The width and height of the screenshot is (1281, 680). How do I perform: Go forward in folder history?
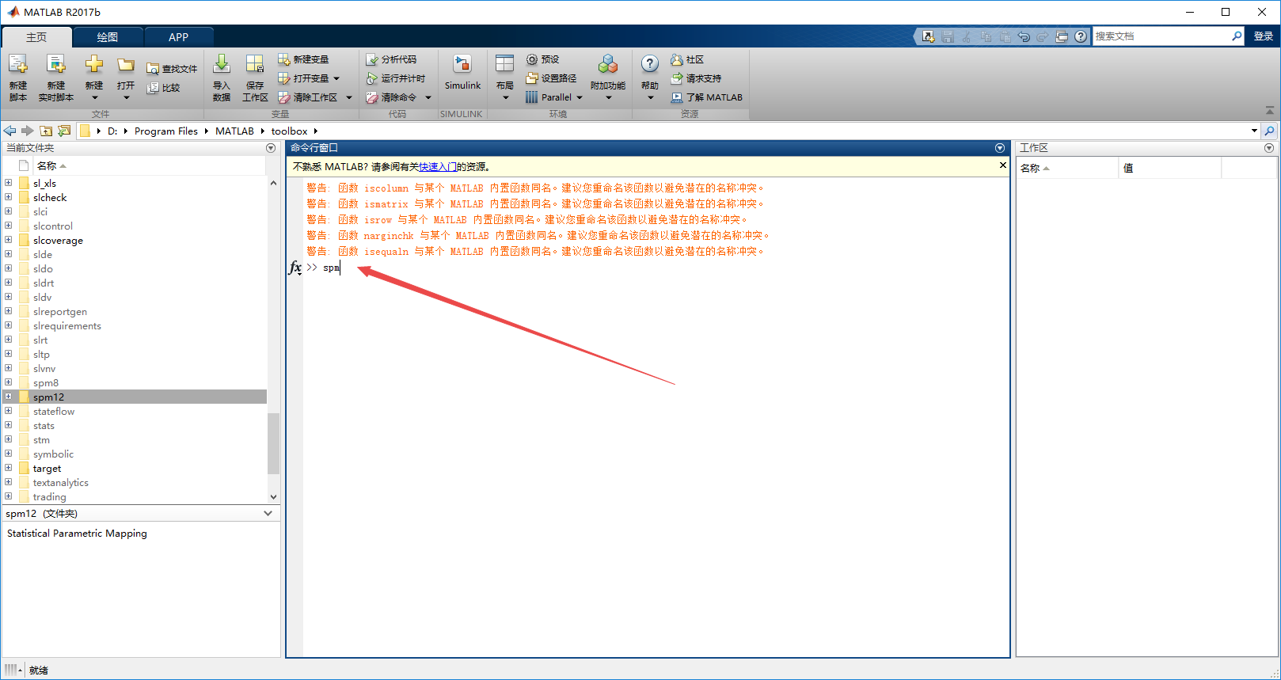pos(28,131)
